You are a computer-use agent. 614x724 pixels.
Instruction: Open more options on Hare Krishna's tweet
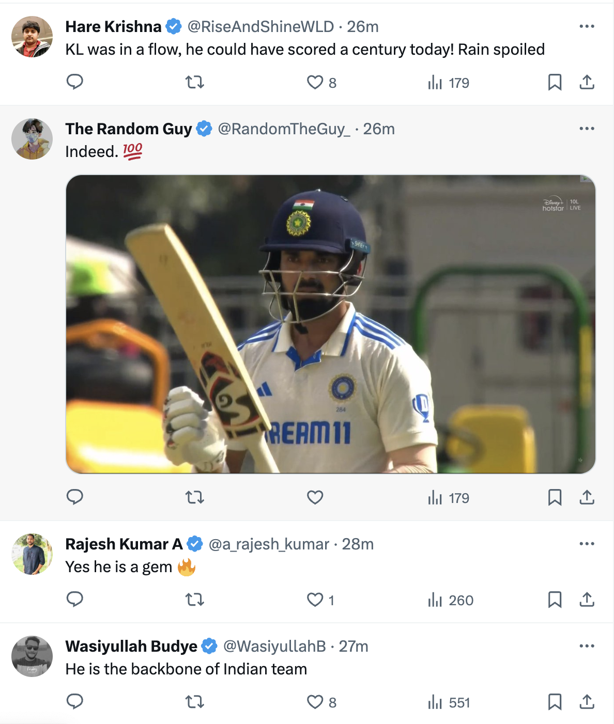click(x=587, y=26)
